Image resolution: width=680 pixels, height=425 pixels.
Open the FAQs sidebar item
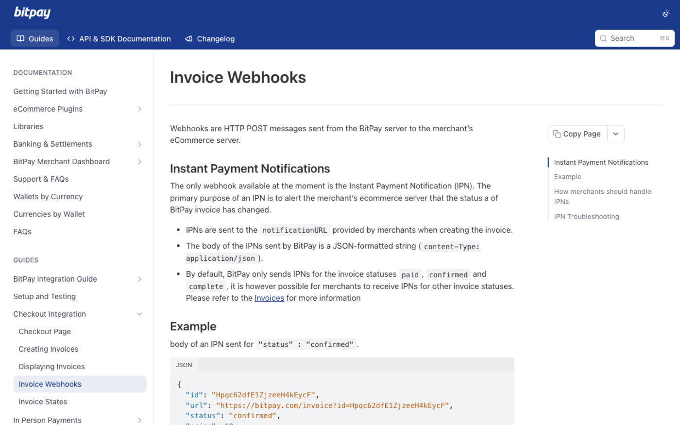(22, 232)
